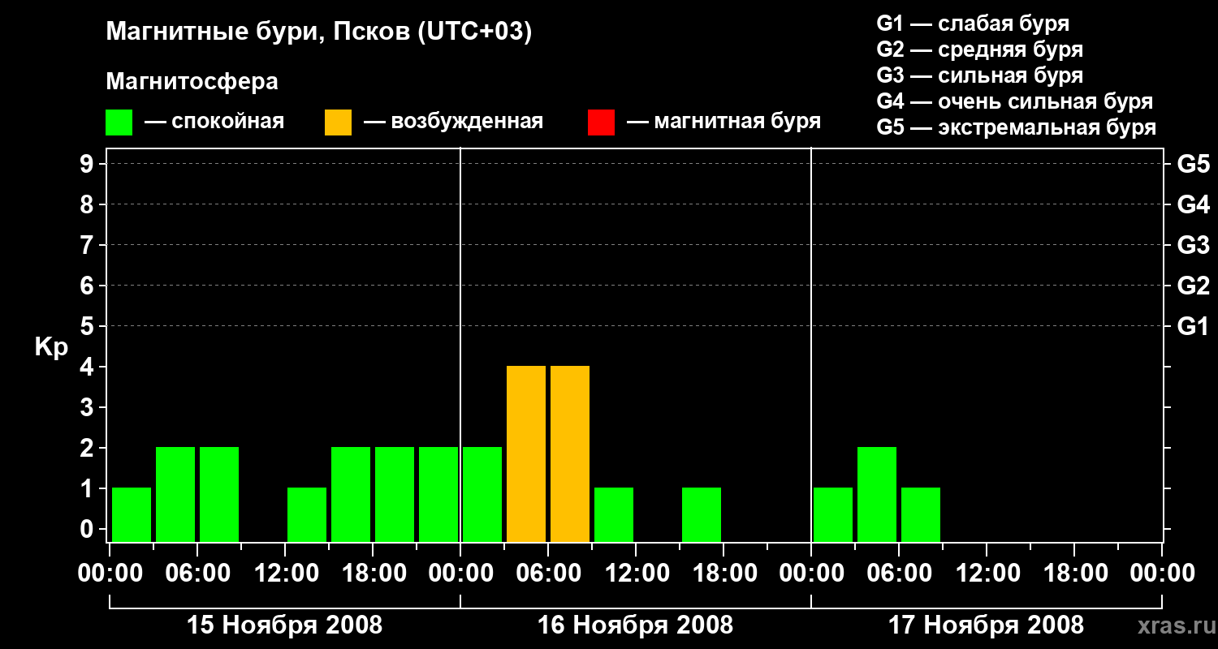1218x649 pixels.
Task: Click the 'G2' label on the right axis
Action: 1193,286
